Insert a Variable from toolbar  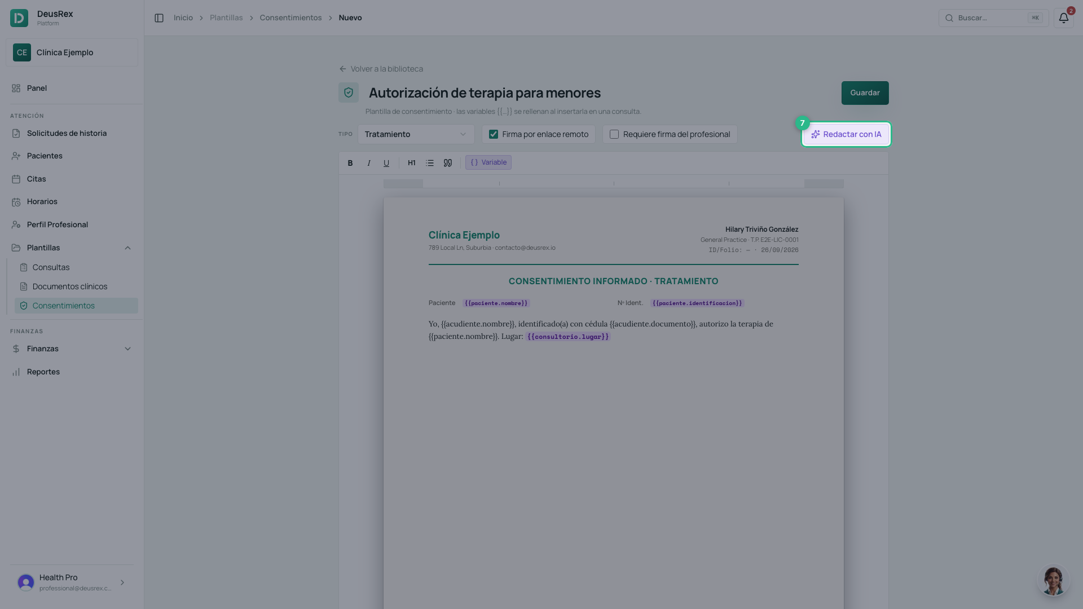click(488, 163)
